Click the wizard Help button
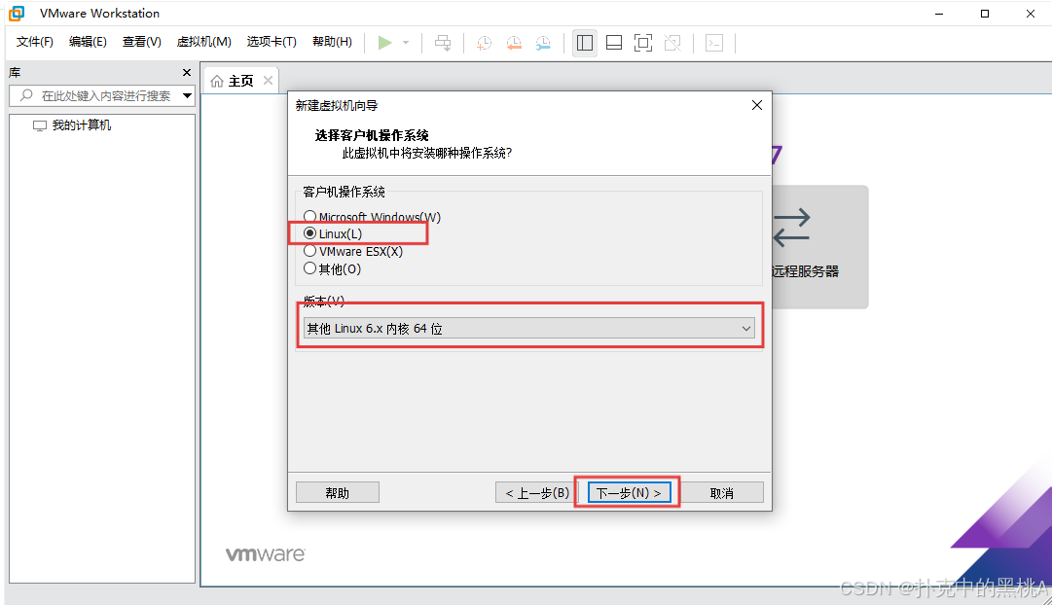Viewport: 1052px width, 605px height. tap(338, 493)
